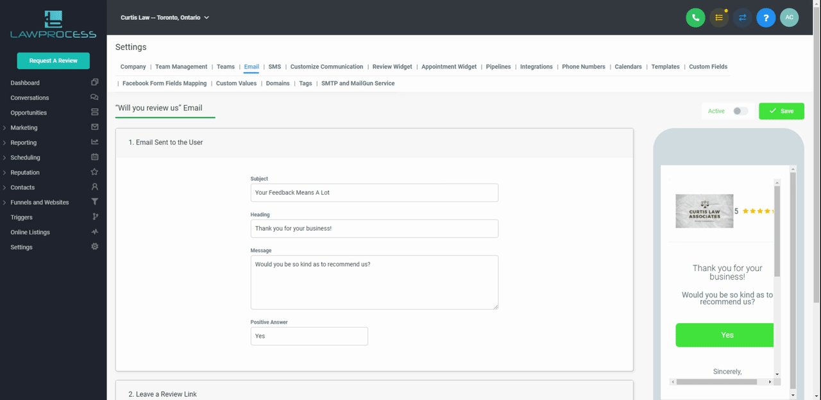The image size is (821, 400).
Task: Click the Funnels and Websites funnel icon
Action: coord(94,202)
